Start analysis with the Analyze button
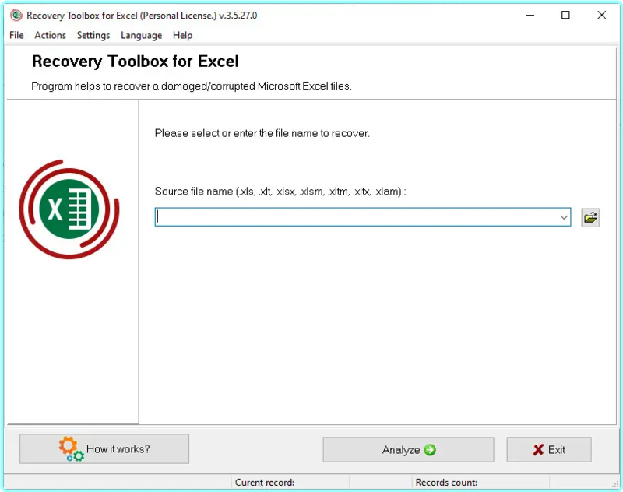The height and width of the screenshot is (492, 623). click(x=408, y=449)
